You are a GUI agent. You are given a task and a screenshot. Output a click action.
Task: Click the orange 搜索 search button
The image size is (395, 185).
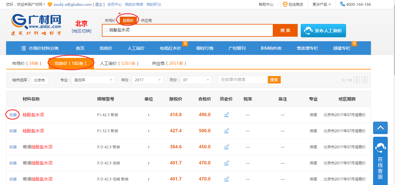(285, 30)
